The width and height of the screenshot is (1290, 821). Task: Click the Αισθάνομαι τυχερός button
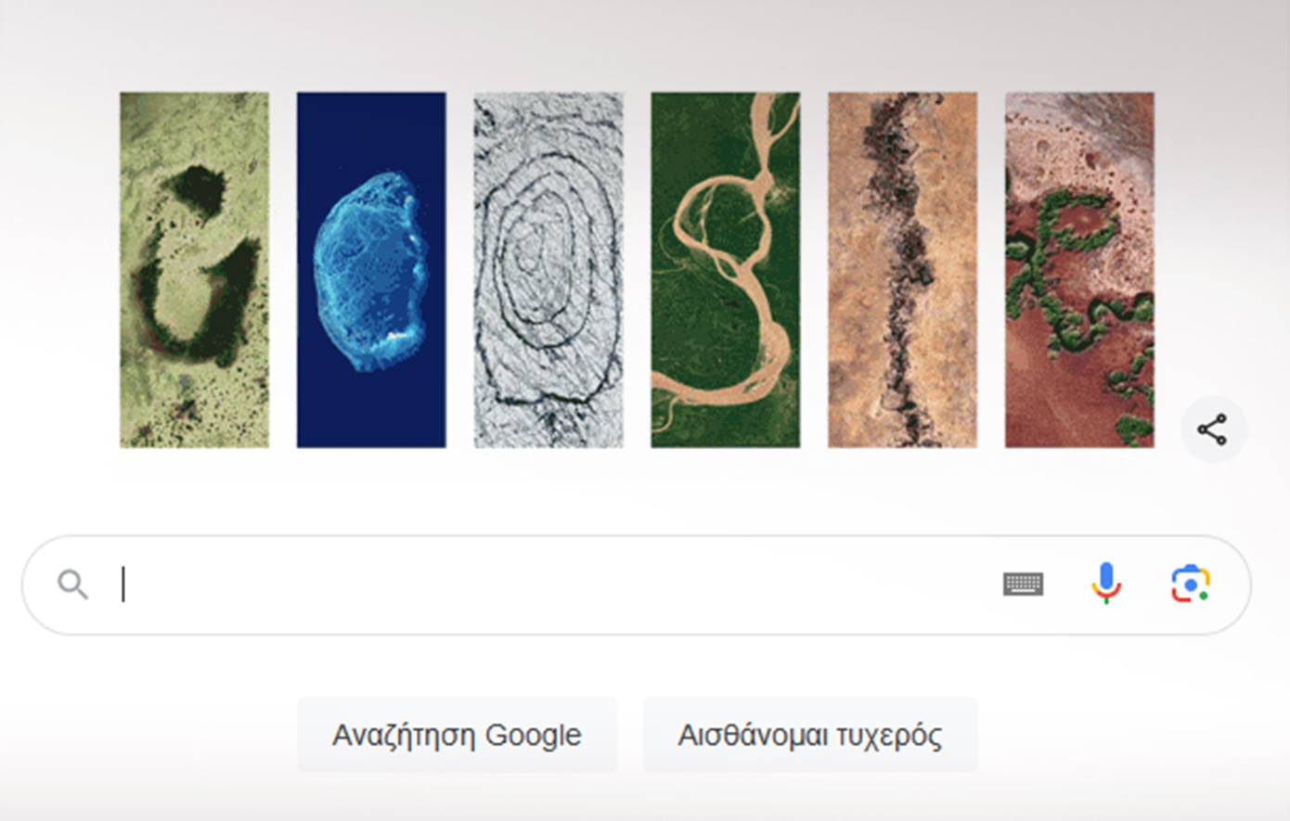[x=810, y=735]
